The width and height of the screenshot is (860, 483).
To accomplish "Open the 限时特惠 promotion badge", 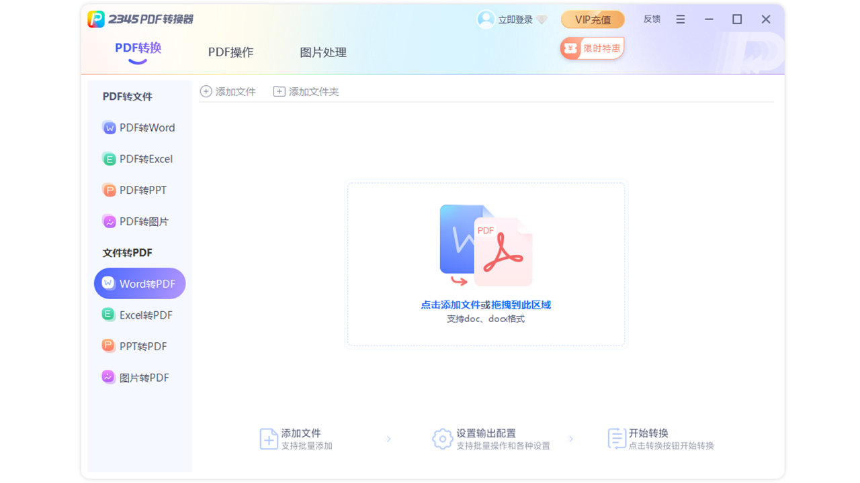I will (592, 48).
